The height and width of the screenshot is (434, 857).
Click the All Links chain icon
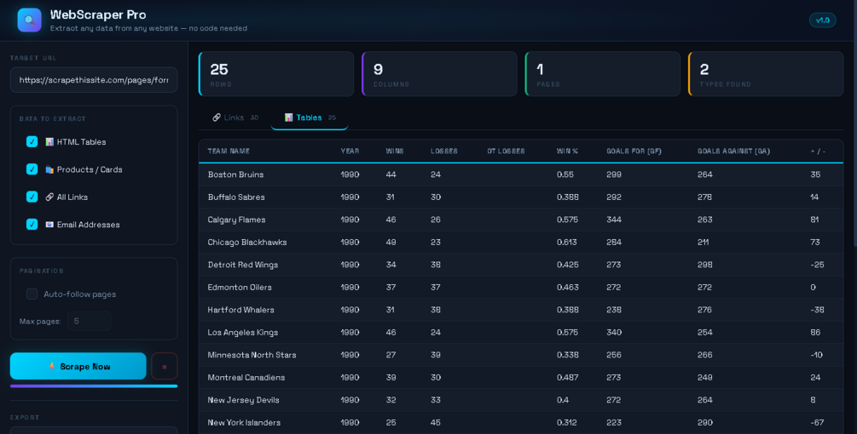[x=49, y=197]
